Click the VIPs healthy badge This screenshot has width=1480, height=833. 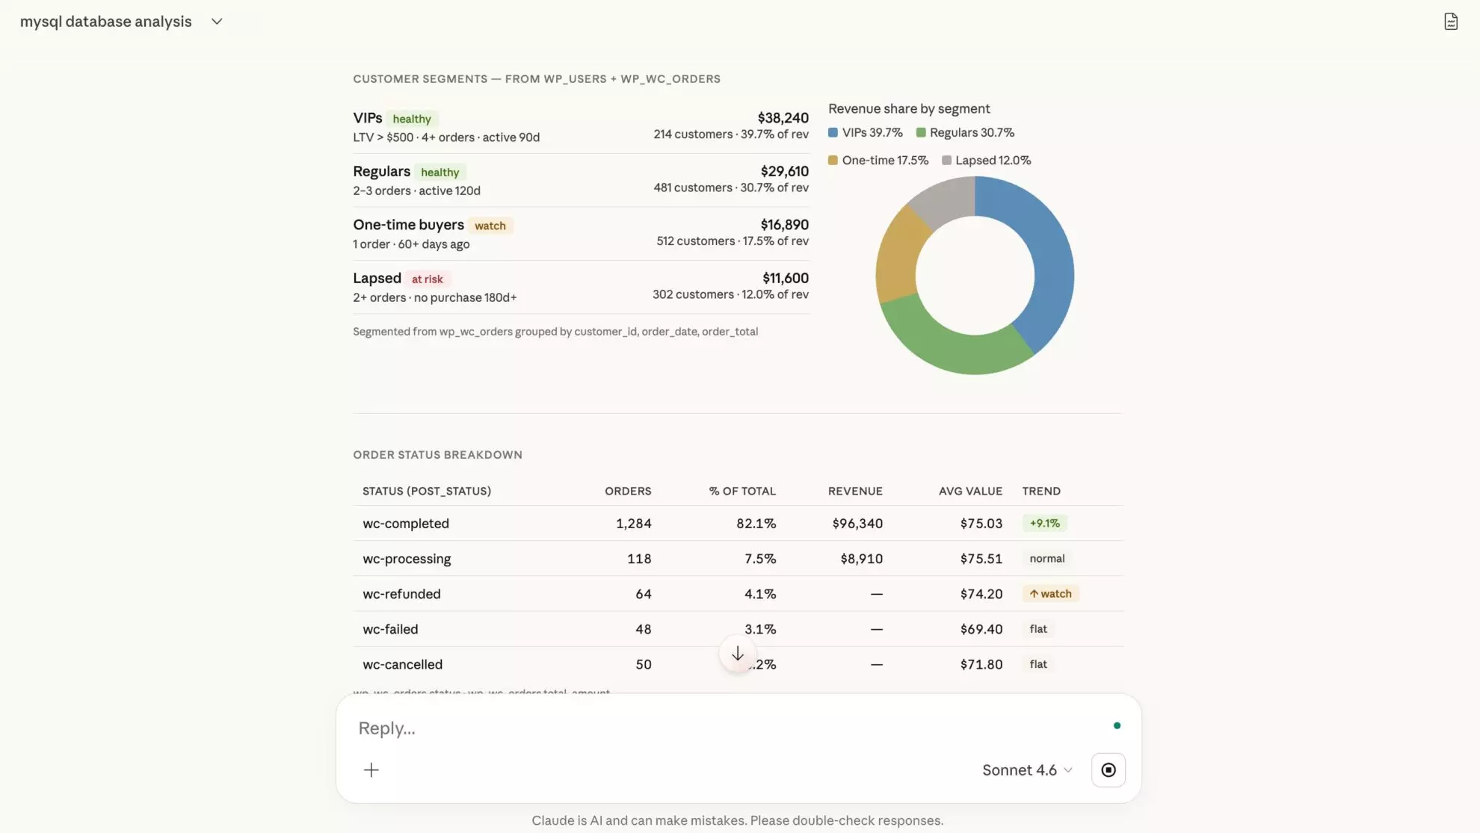click(x=412, y=119)
